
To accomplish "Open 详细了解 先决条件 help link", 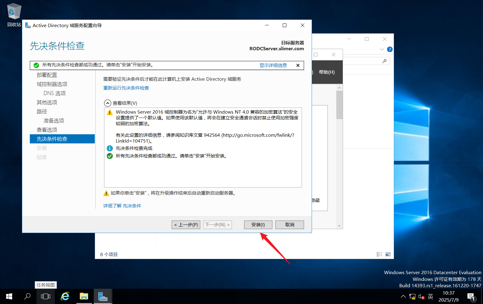I will point(122,206).
